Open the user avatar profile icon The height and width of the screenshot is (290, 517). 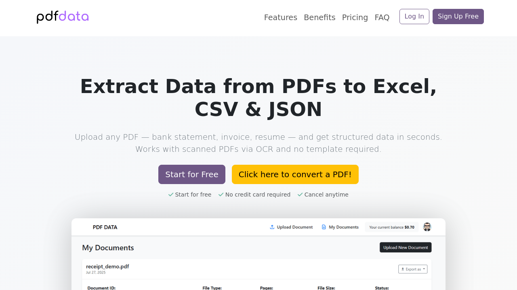(x=427, y=226)
